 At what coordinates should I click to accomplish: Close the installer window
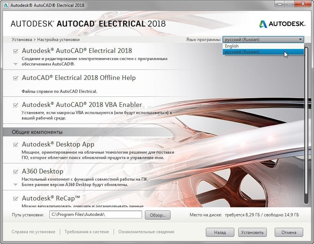pyautogui.click(x=303, y=4)
